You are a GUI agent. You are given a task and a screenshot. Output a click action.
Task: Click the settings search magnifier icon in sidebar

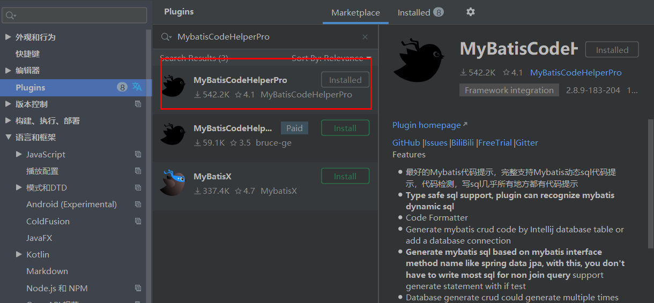(11, 16)
